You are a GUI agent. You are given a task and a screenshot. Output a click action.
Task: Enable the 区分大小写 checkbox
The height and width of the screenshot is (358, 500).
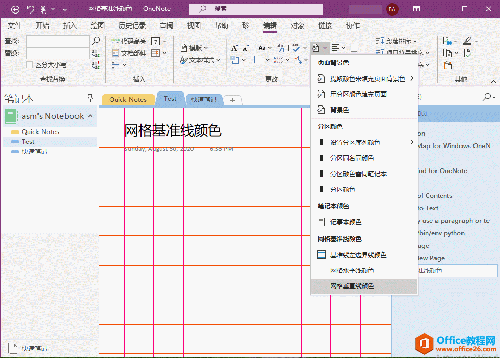click(x=30, y=65)
